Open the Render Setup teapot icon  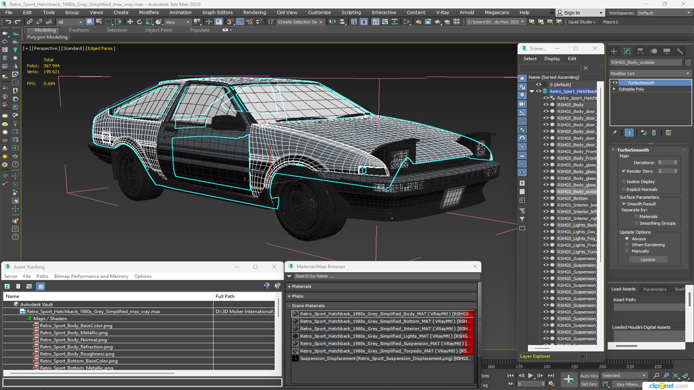pyautogui.click(x=418, y=22)
